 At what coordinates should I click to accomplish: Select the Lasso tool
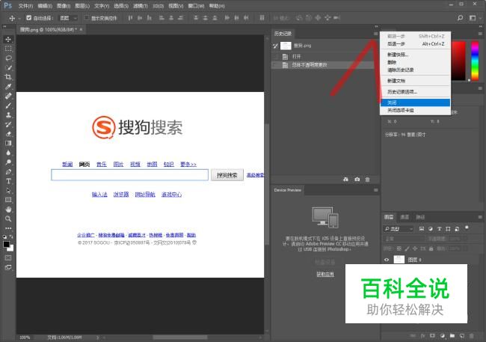click(8, 58)
